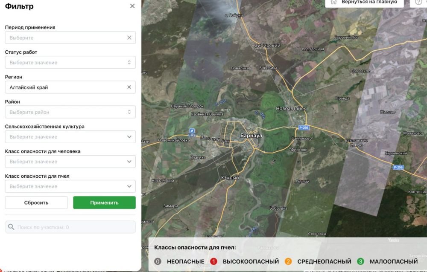
Task: Click the airport BAX icon on the map
Action: (192, 131)
